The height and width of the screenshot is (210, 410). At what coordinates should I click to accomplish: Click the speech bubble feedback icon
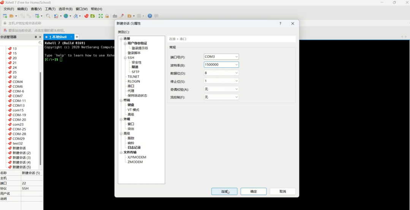(x=156, y=16)
